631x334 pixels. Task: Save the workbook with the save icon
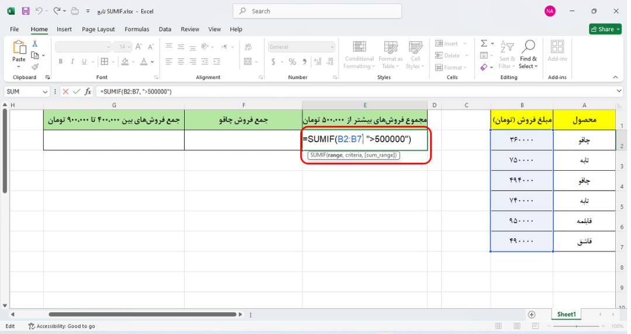25,11
